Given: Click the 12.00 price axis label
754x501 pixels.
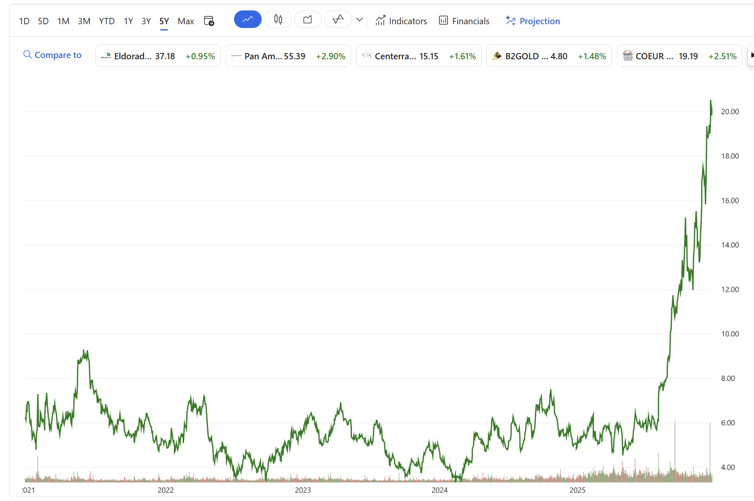Looking at the screenshot, I should tap(730, 290).
